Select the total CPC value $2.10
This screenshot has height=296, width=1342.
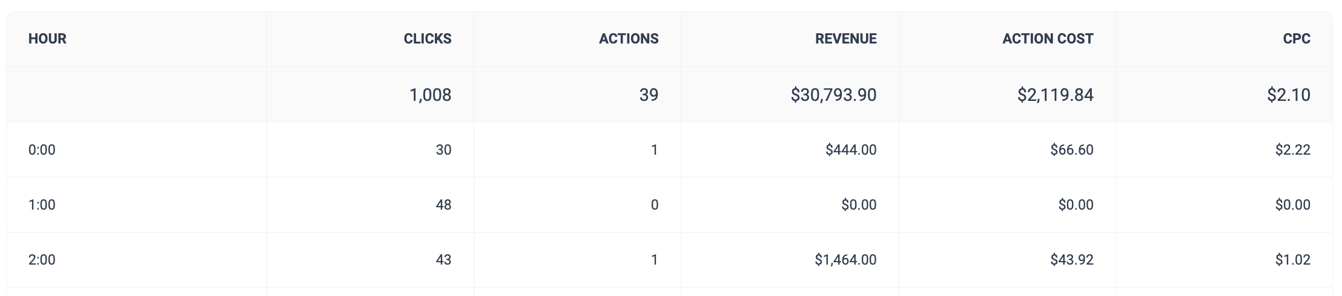pos(1288,95)
